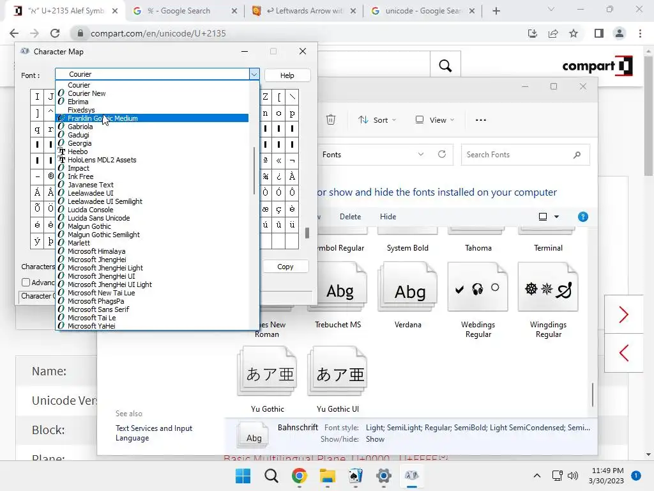Click the browser address bar URL
654x491 pixels.
pos(158,33)
